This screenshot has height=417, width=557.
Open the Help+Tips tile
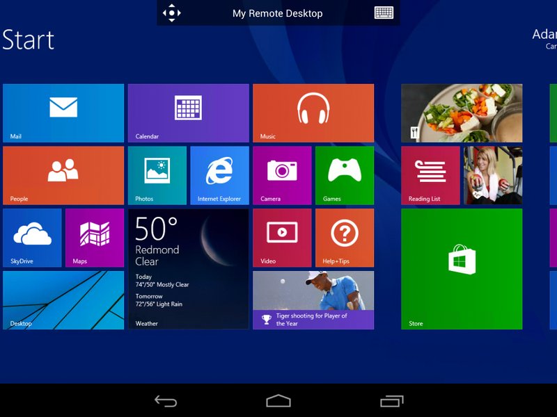[x=345, y=238]
